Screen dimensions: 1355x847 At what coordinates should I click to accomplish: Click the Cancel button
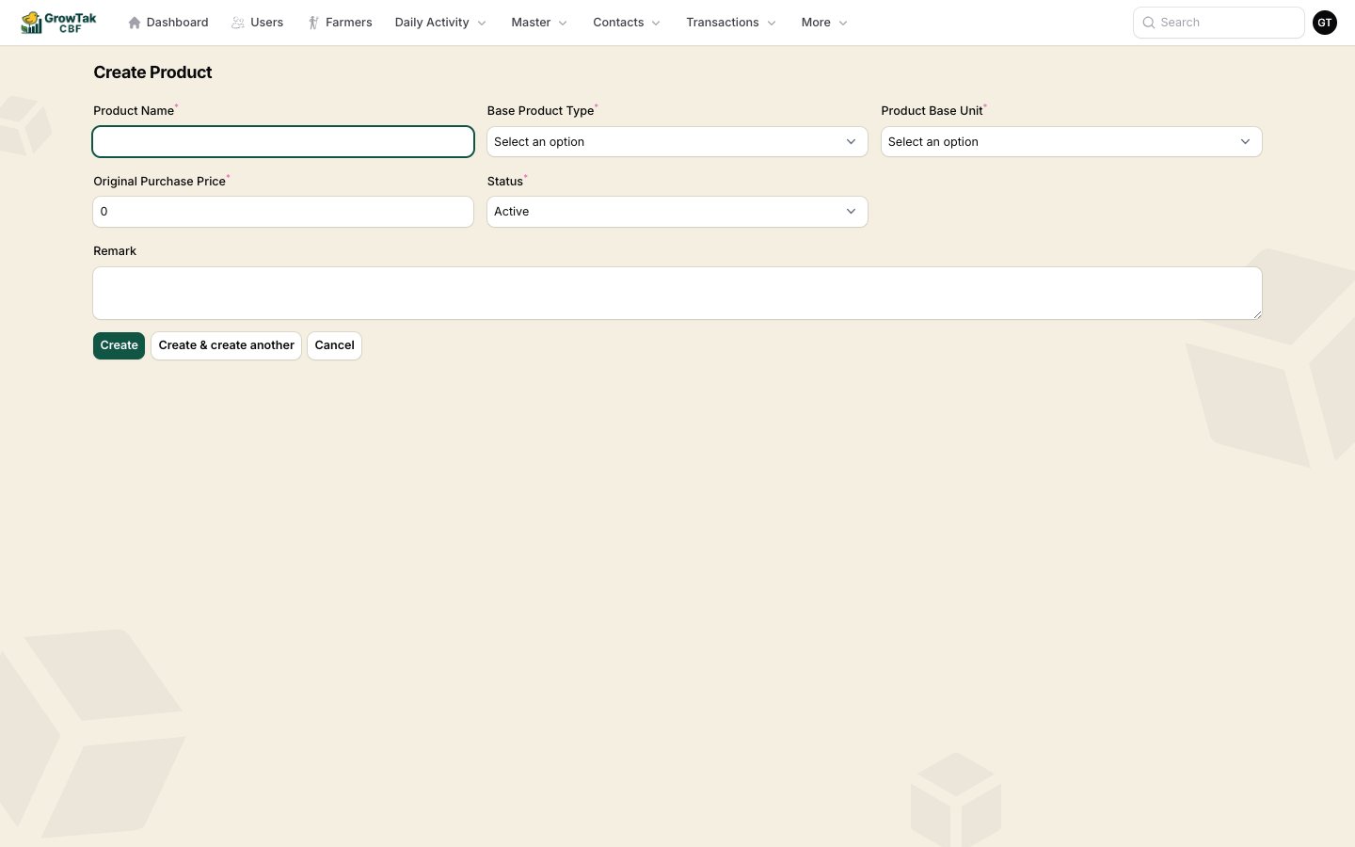tap(335, 345)
